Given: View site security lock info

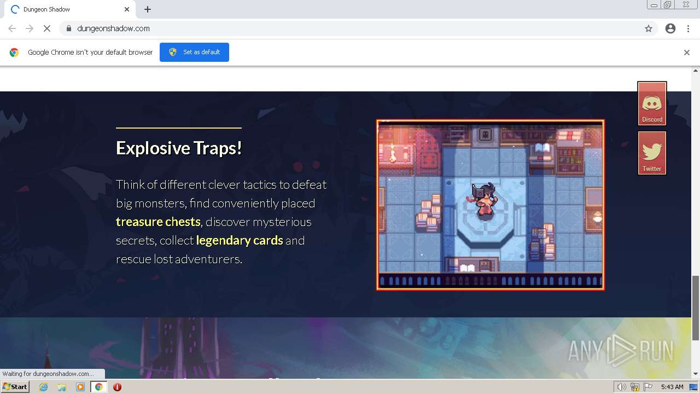Looking at the screenshot, I should 68,28.
